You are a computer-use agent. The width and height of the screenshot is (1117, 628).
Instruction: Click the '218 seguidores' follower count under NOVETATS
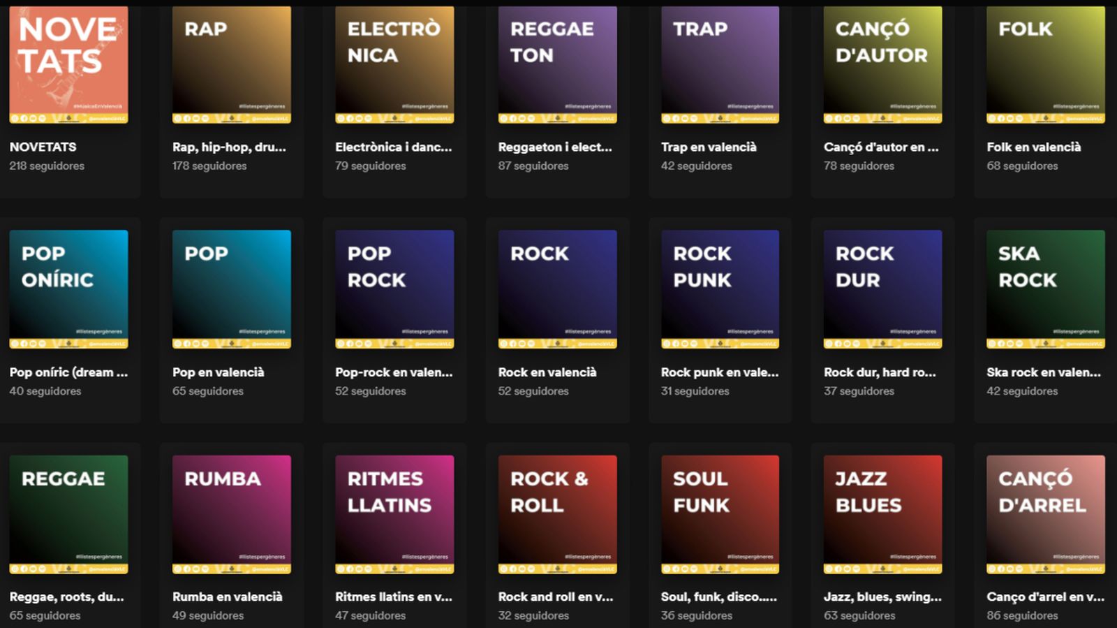[47, 166]
